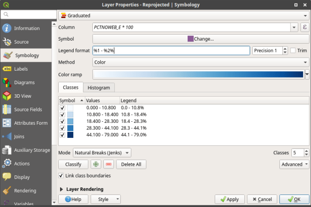This screenshot has height=207, width=311.
Task: Open the Graduated renderer type dropdown
Action: point(184,16)
